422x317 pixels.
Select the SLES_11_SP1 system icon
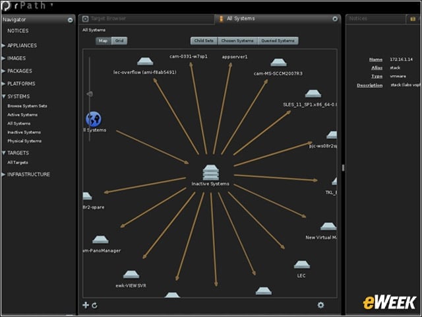[x=313, y=94]
